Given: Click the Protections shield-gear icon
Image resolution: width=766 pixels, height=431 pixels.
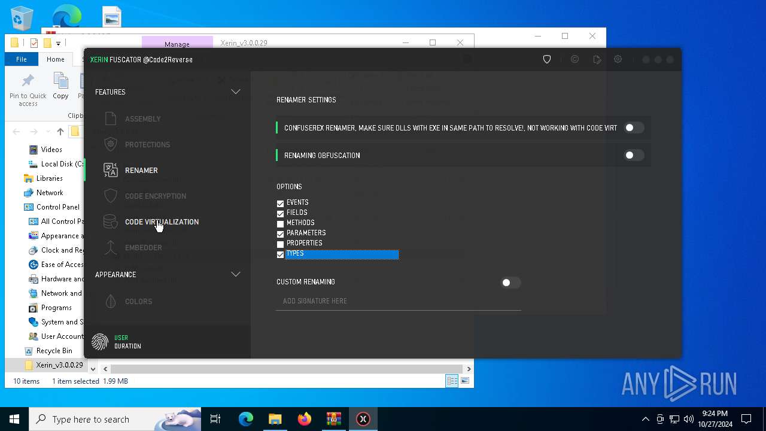Looking at the screenshot, I should [x=110, y=144].
